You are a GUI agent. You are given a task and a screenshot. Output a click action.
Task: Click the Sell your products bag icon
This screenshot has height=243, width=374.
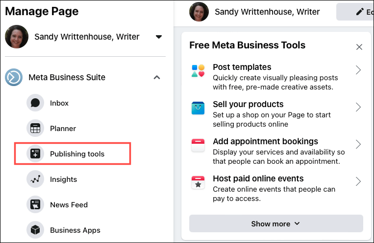pyautogui.click(x=198, y=108)
